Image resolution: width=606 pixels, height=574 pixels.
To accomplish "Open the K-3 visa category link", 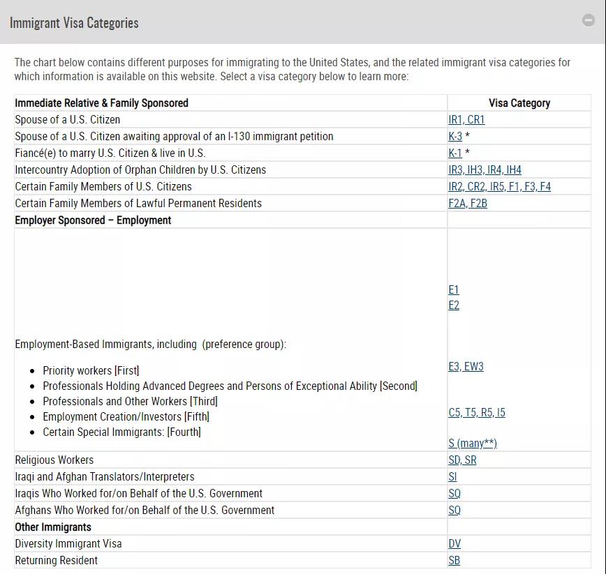I will pos(455,136).
